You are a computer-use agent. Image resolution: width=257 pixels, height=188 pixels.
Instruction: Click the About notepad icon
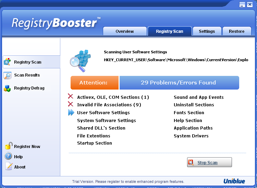click(9, 166)
